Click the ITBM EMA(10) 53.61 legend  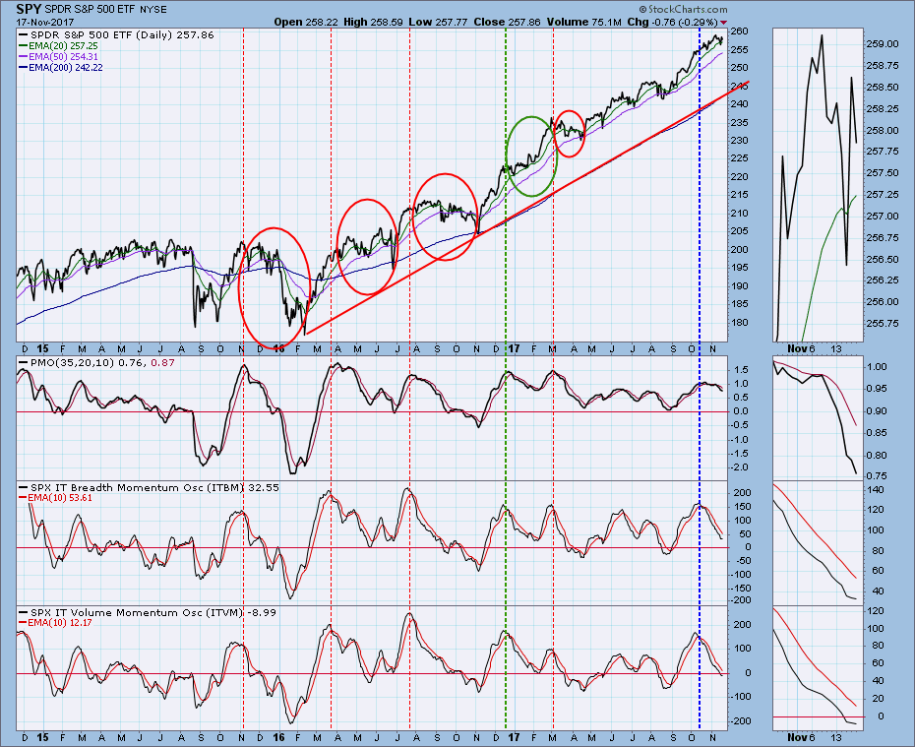55,498
